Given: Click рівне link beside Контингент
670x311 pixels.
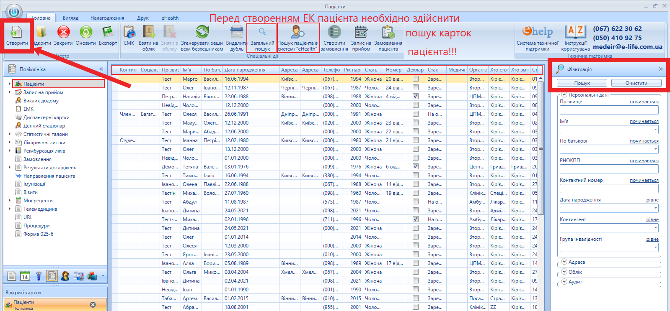Looking at the screenshot, I should click(x=652, y=219).
